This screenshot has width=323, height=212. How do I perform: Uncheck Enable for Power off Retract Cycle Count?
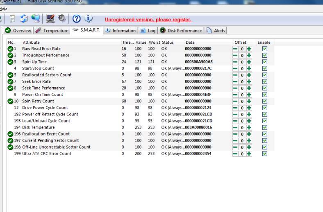pos(265,114)
